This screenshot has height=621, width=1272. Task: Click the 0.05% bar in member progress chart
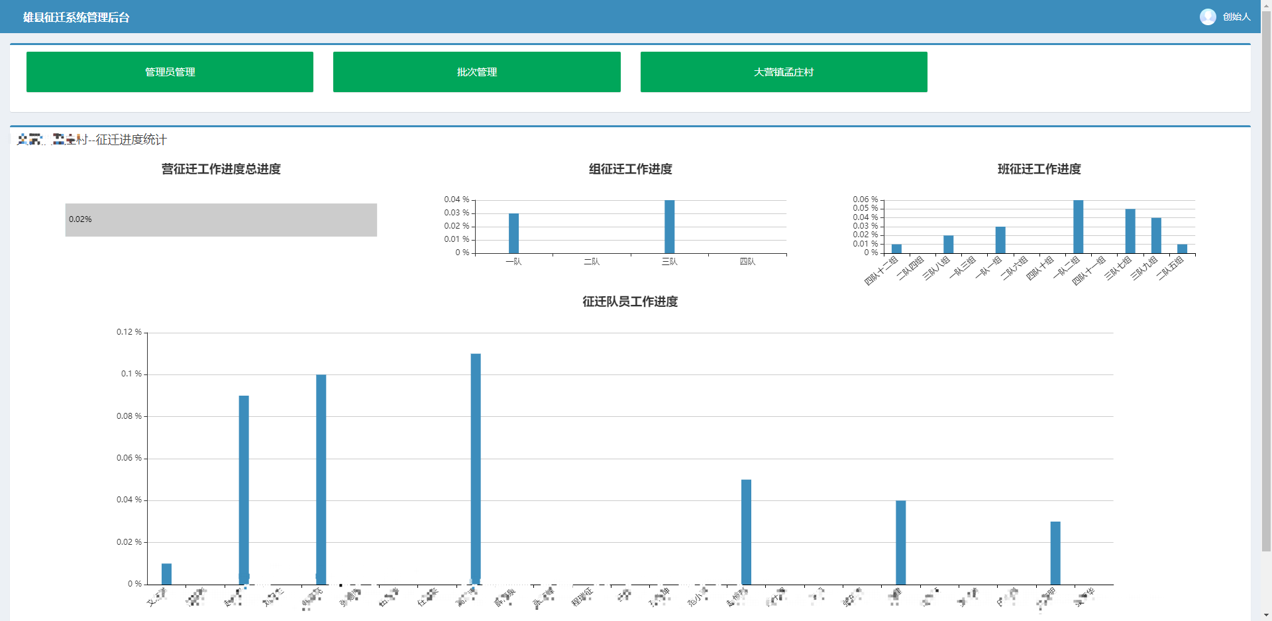pyautogui.click(x=746, y=532)
